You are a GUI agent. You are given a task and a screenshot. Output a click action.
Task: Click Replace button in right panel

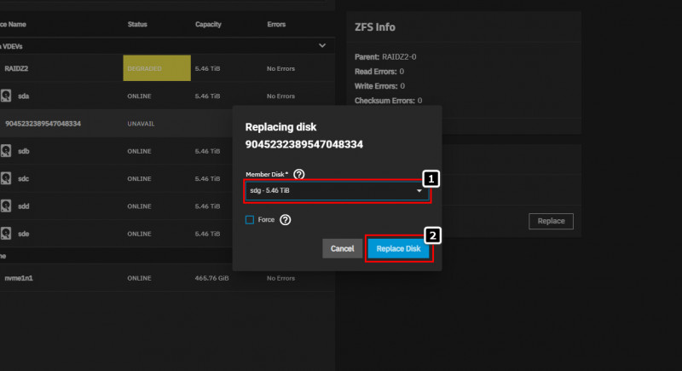click(551, 221)
